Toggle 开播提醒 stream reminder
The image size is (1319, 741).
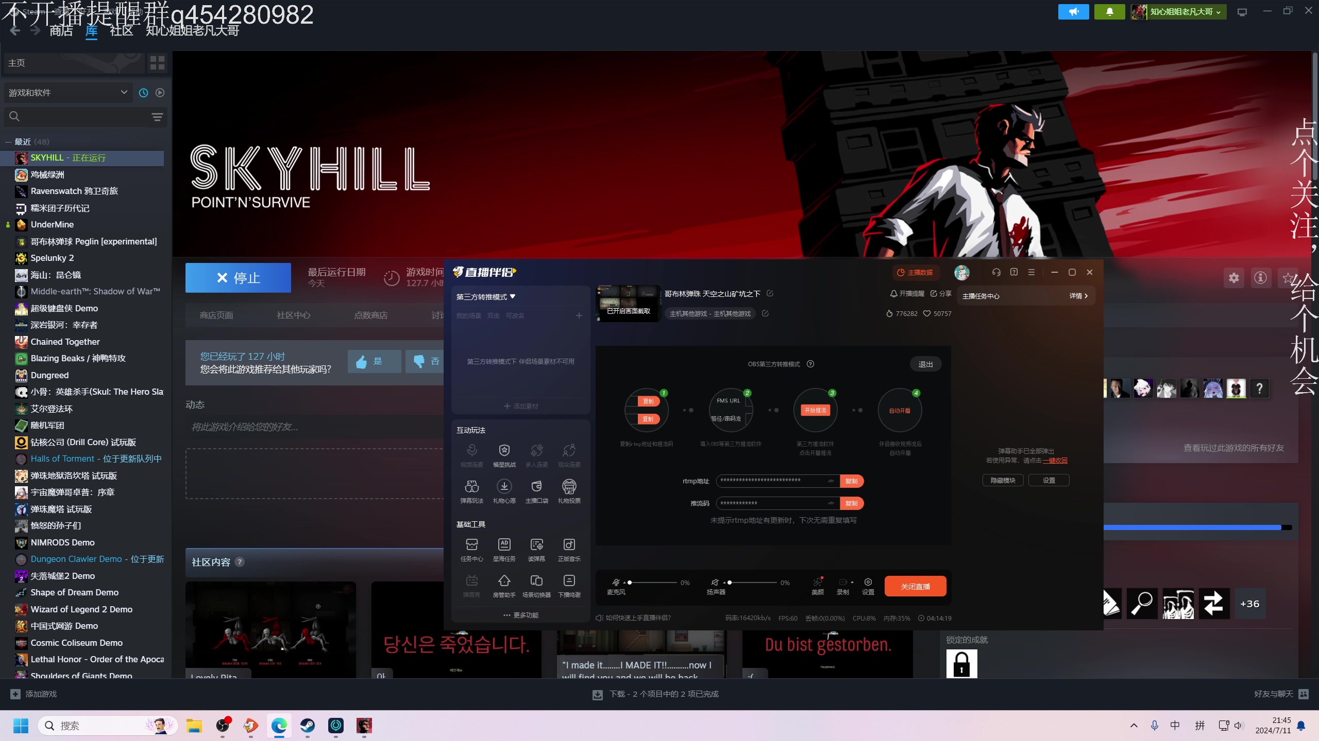(907, 293)
